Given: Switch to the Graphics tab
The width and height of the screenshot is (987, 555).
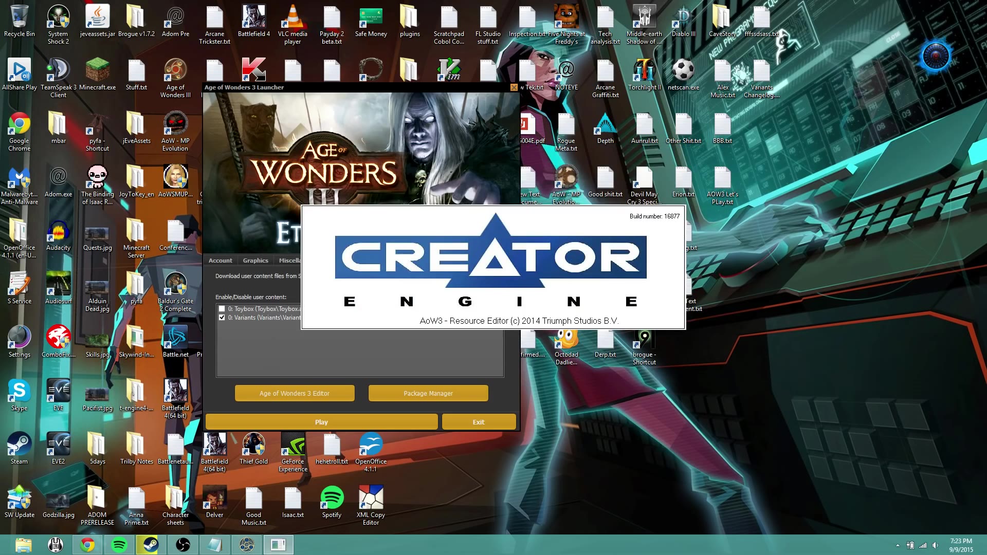Looking at the screenshot, I should click(x=255, y=261).
